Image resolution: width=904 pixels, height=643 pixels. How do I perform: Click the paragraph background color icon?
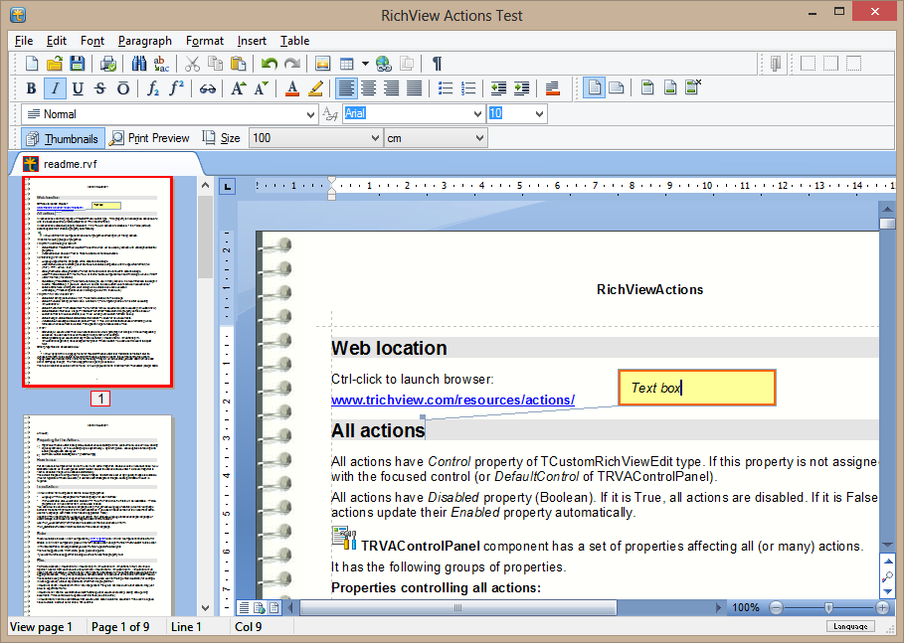552,88
